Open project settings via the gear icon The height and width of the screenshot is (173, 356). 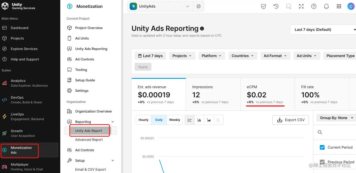[199, 6]
